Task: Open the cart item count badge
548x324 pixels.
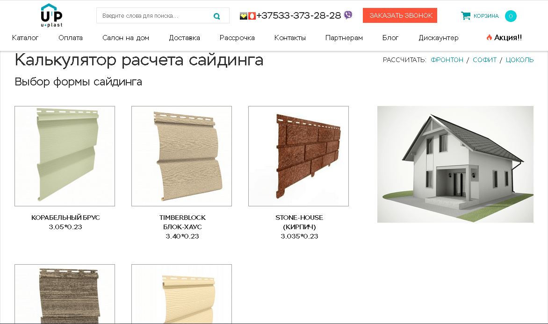Action: tap(511, 16)
